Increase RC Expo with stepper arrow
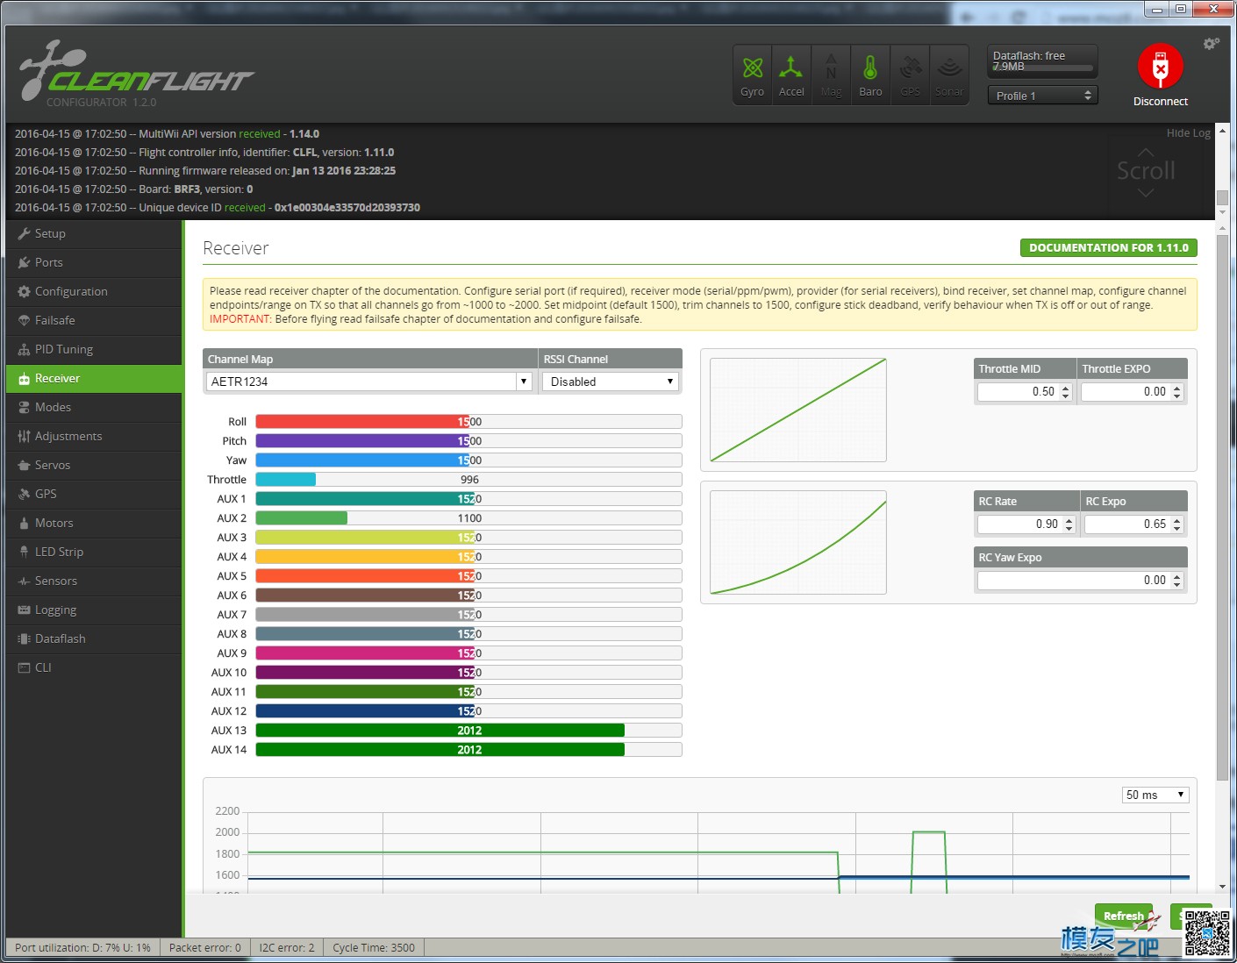The height and width of the screenshot is (963, 1237). click(1177, 520)
